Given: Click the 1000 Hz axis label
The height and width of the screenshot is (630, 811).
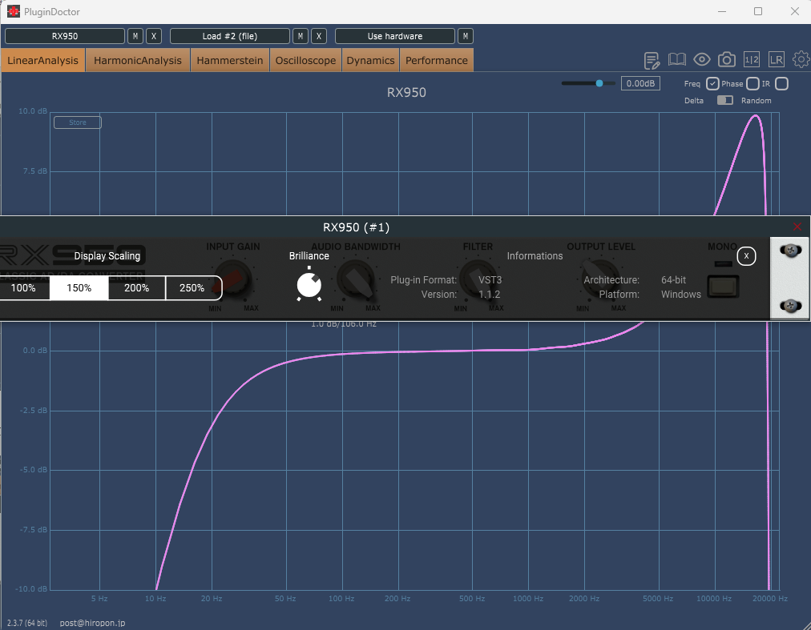Looking at the screenshot, I should click(x=528, y=599).
